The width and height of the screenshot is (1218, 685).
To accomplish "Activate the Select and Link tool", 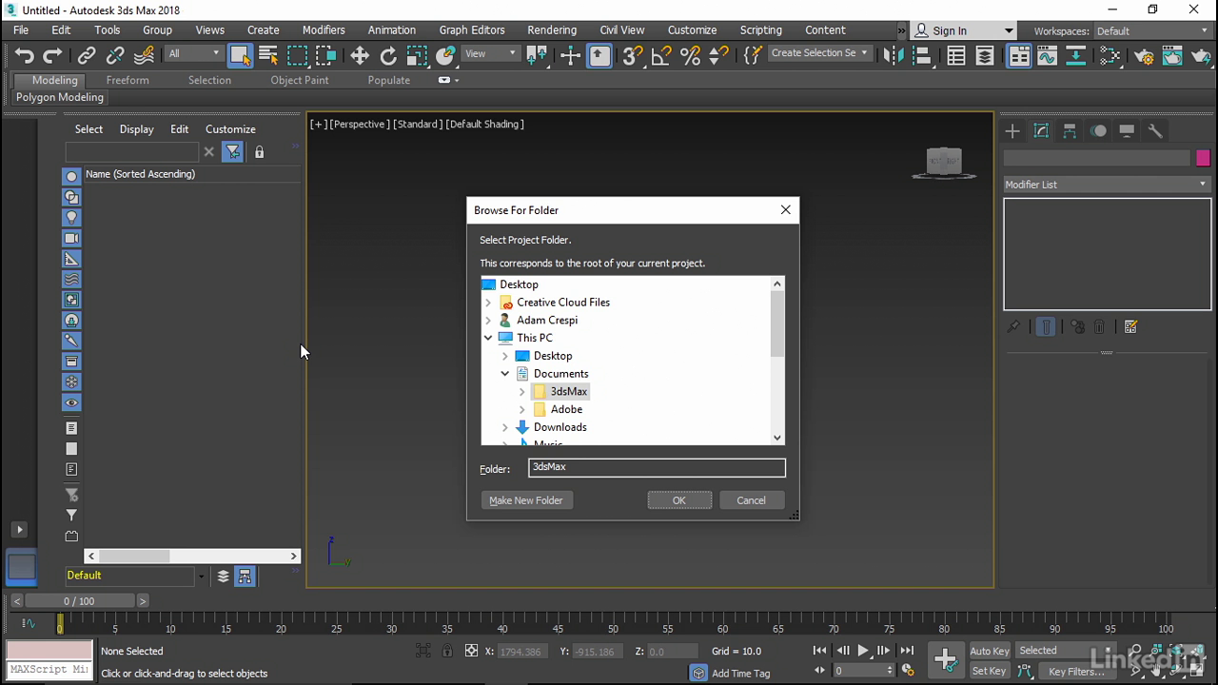I will coord(87,56).
